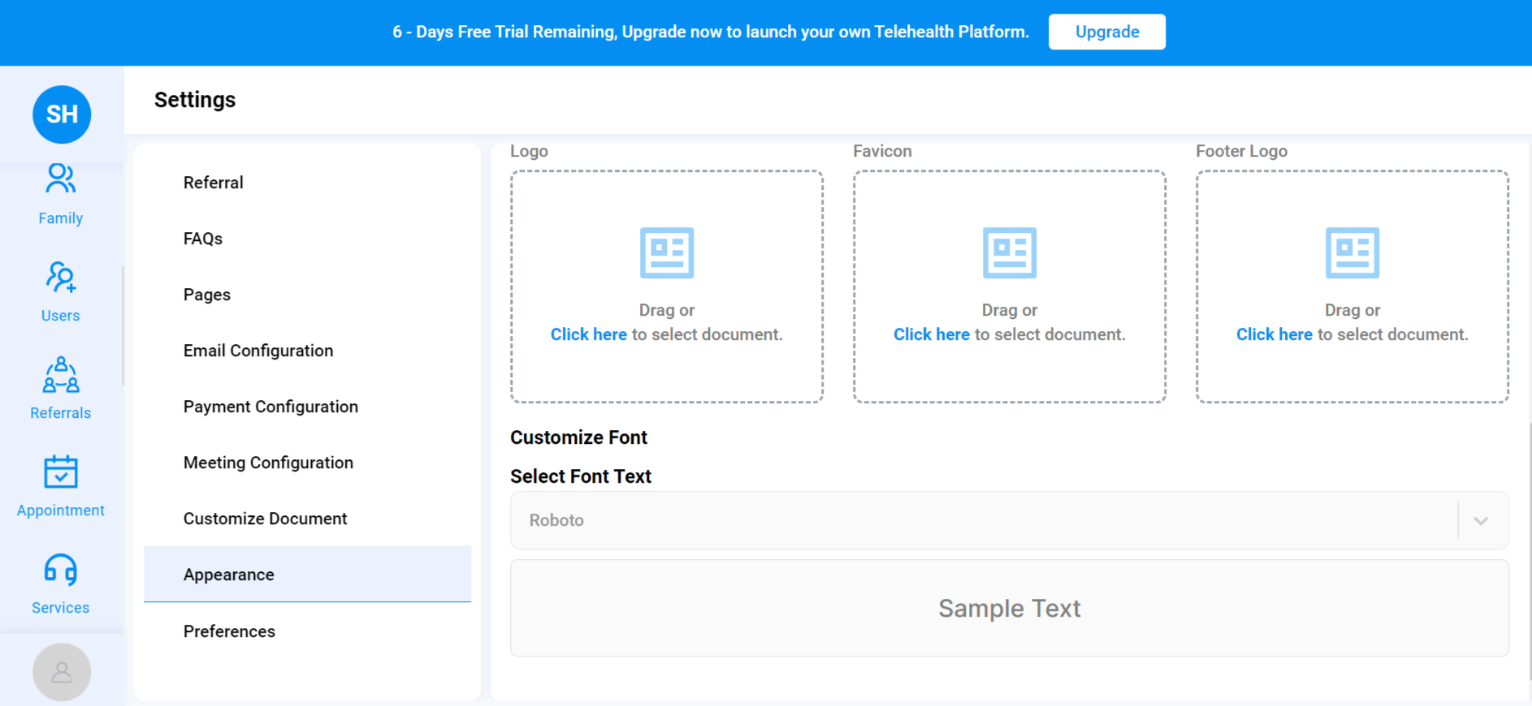Go to Users in the sidebar

(61, 278)
